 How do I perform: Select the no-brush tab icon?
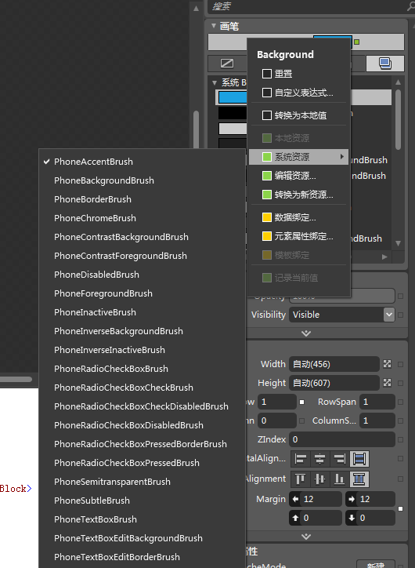[227, 64]
